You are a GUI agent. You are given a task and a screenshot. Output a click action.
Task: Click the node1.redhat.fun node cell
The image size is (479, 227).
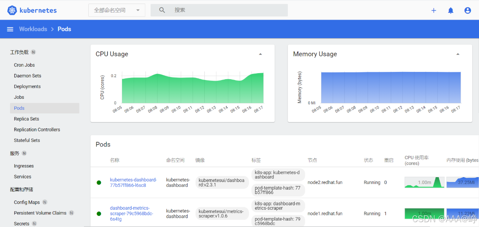(x=325, y=214)
